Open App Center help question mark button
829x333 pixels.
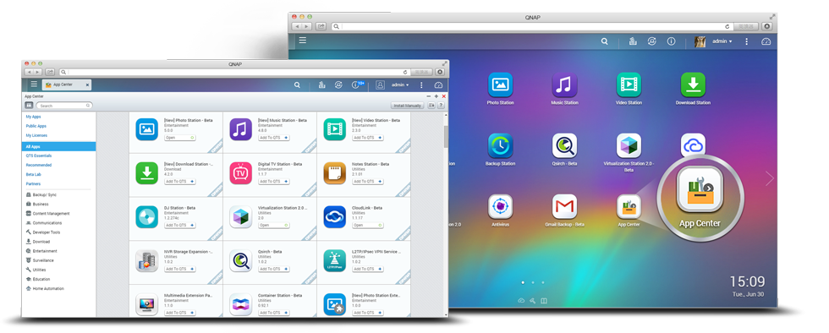(441, 106)
